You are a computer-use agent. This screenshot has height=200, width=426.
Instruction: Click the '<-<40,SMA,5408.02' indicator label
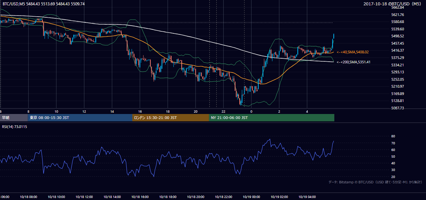pyautogui.click(x=352, y=52)
